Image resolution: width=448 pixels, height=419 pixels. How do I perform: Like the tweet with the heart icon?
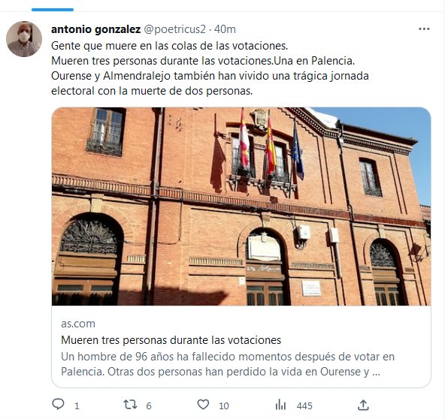coord(203,405)
